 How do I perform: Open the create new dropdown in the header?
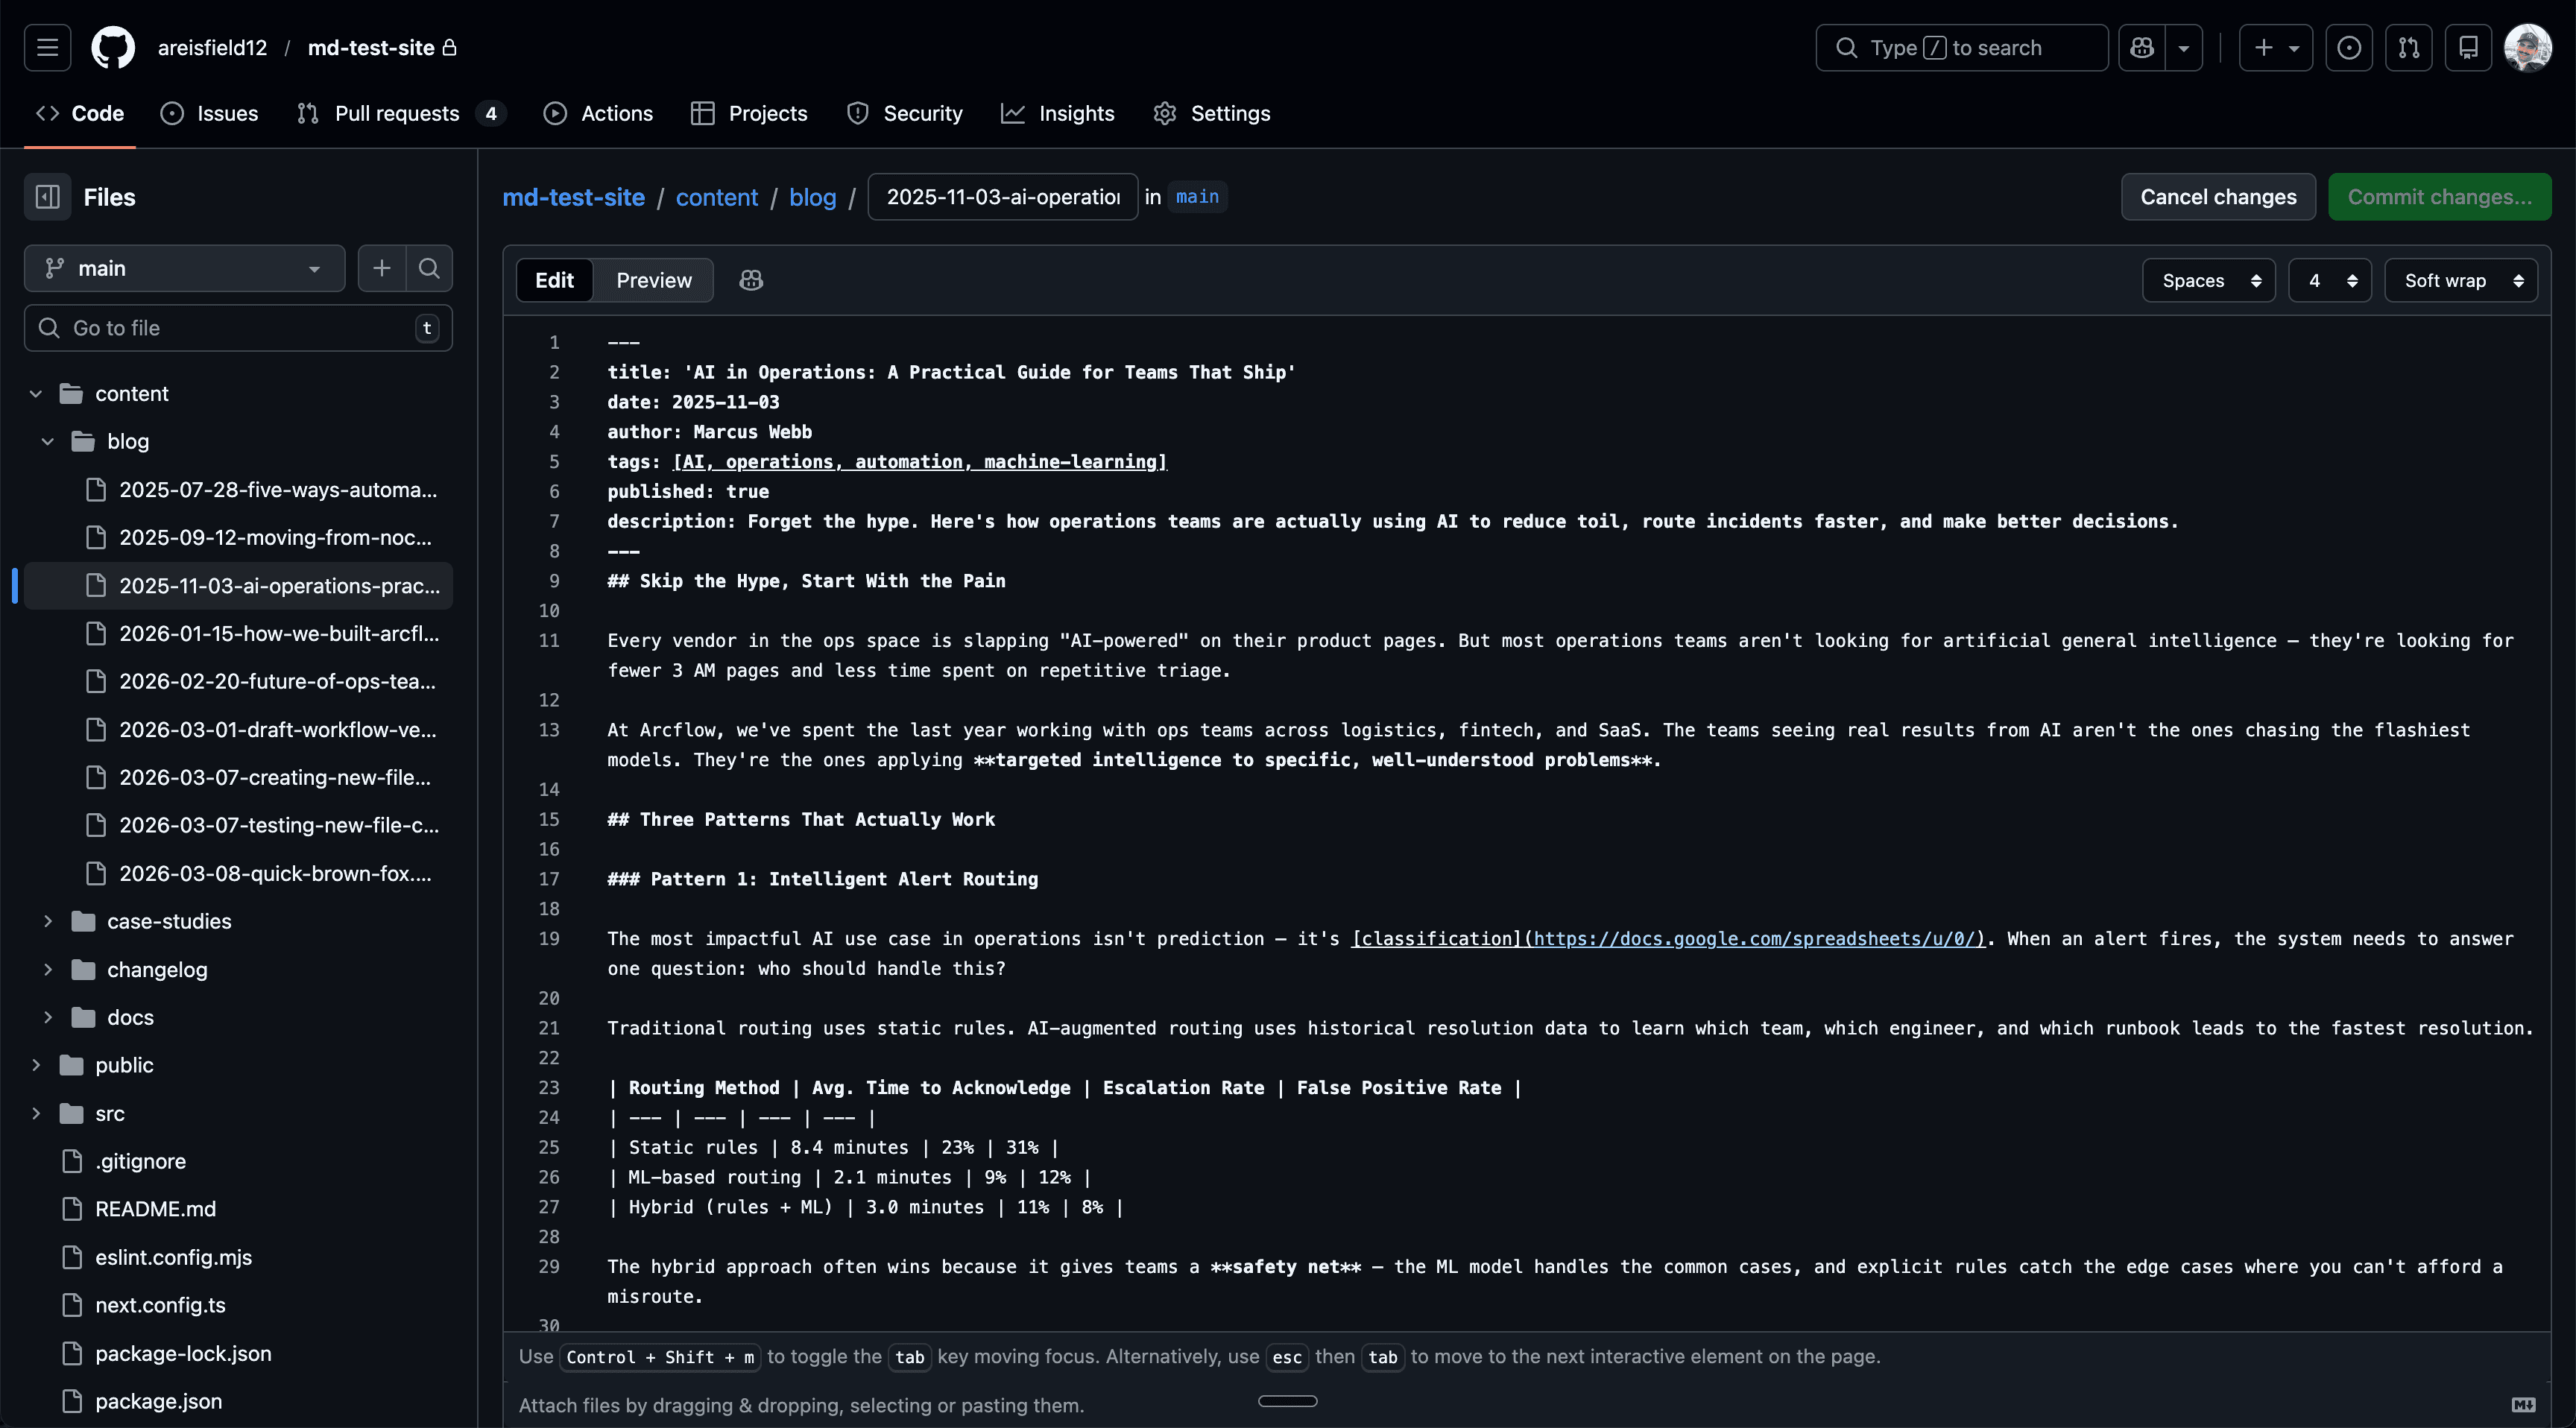tap(2276, 47)
